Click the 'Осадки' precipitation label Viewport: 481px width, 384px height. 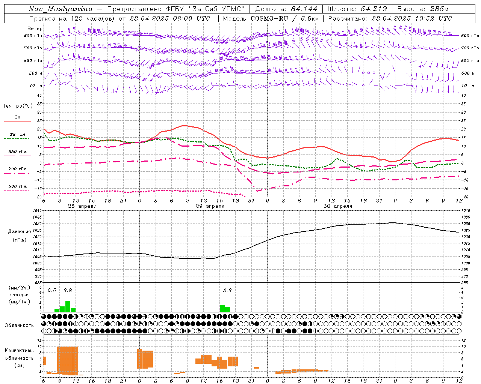click(19, 295)
